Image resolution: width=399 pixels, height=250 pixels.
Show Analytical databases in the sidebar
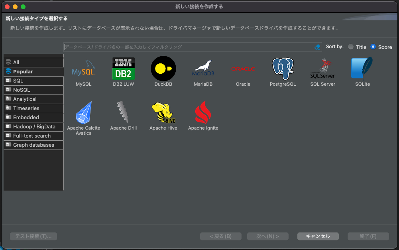(x=33, y=99)
